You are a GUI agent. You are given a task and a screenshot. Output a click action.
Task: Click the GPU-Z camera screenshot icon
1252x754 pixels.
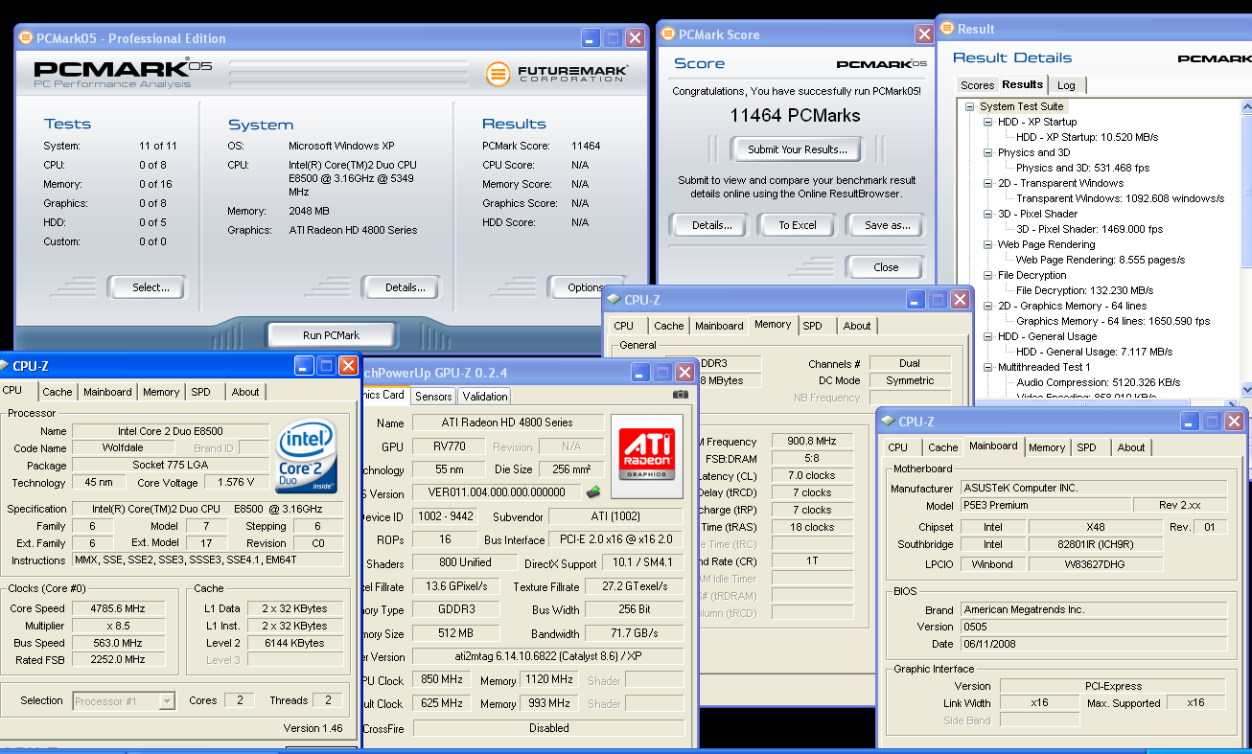pos(681,394)
